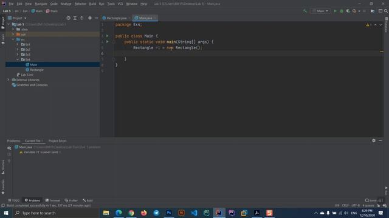The height and width of the screenshot is (218, 389).
Task: Open the Favorites tool window stripe button
Action: pyautogui.click(x=3, y=187)
